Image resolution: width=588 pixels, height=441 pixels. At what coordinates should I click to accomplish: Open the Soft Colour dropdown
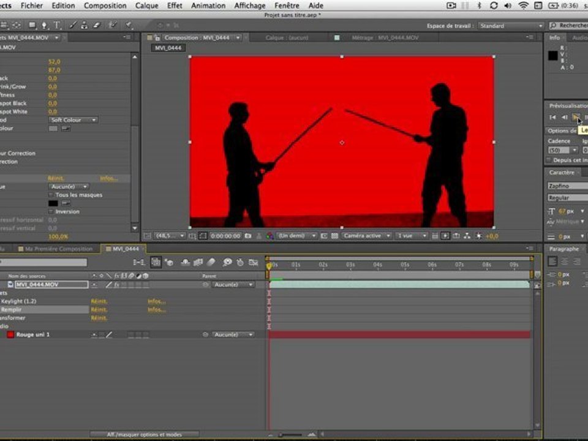coord(73,120)
